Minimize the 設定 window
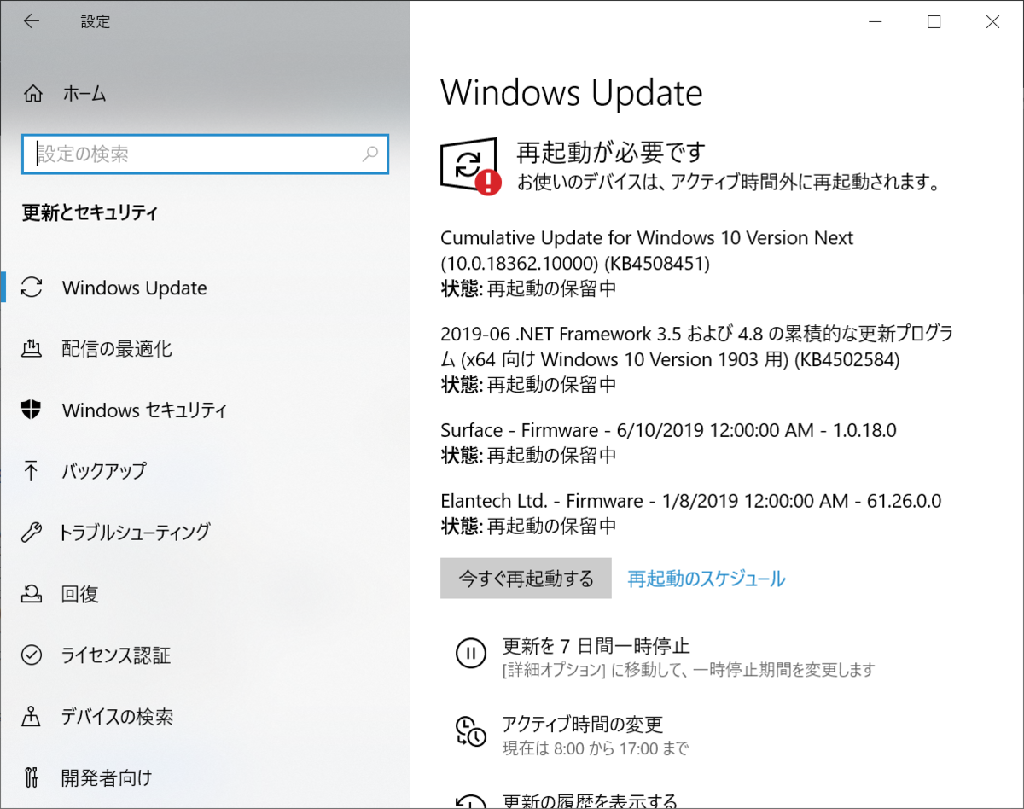 [x=876, y=22]
